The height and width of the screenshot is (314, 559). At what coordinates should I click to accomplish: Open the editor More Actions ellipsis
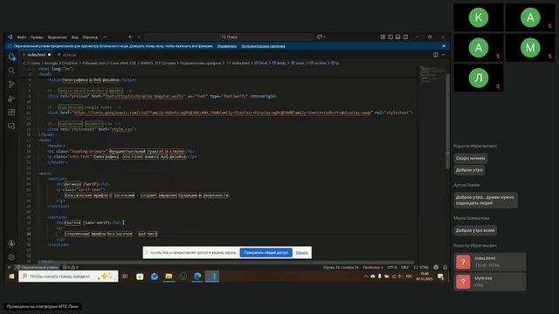coord(444,55)
